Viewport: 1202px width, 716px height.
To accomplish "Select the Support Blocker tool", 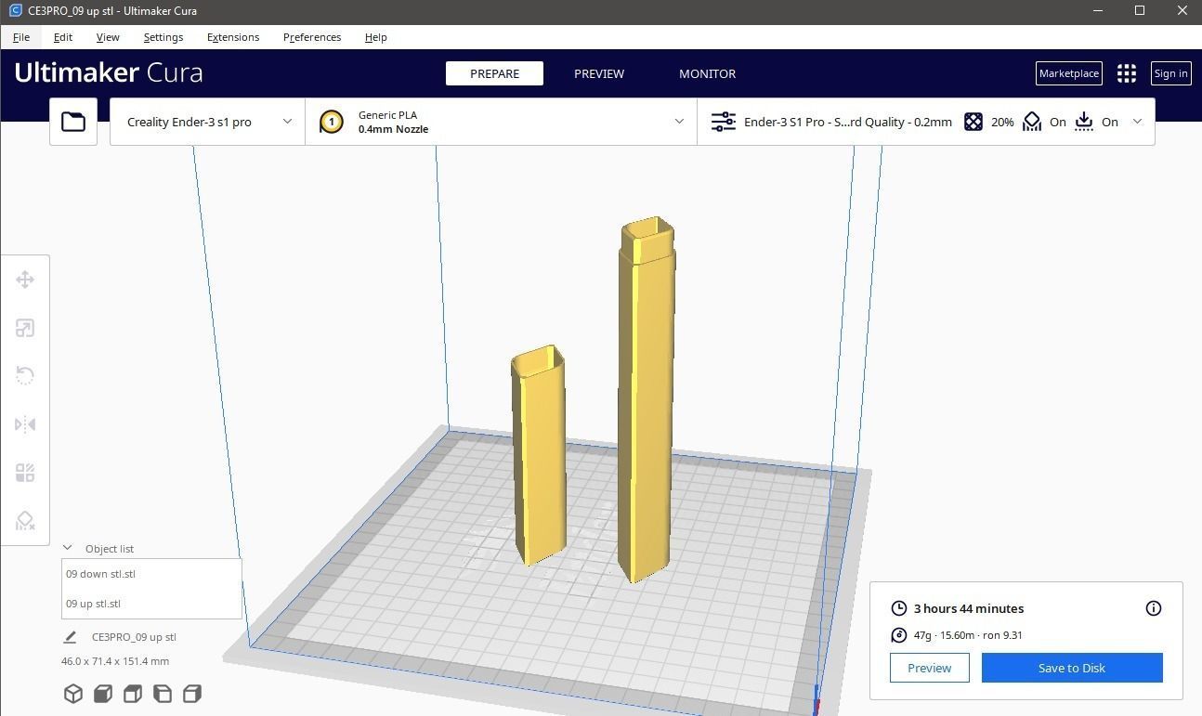I will [x=25, y=521].
